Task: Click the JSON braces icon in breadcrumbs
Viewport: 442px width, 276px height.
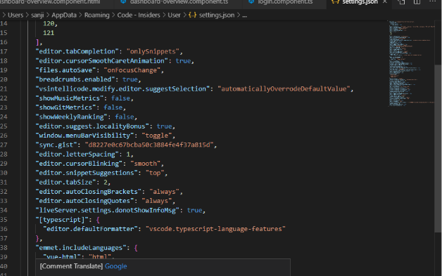Action: pyautogui.click(x=193, y=15)
